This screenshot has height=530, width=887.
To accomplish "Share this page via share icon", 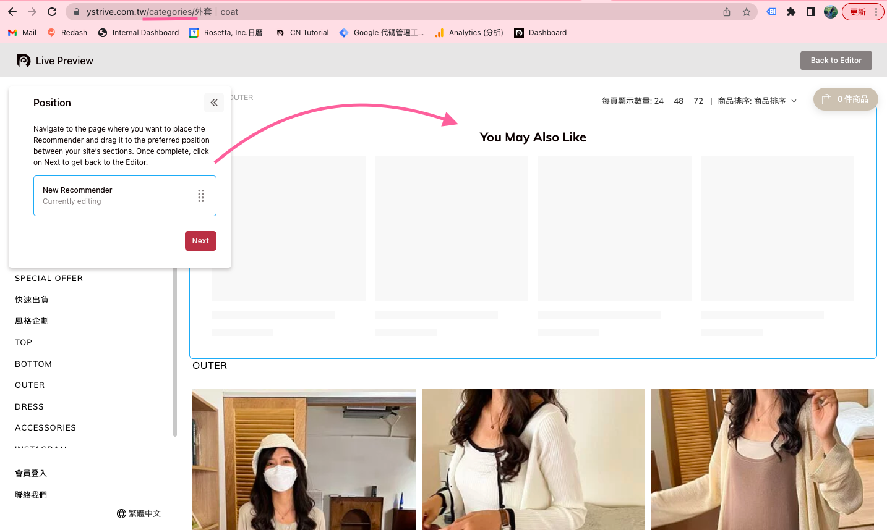I will pyautogui.click(x=727, y=12).
